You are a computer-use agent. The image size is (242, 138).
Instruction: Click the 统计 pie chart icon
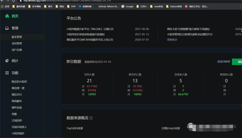pos(7,61)
